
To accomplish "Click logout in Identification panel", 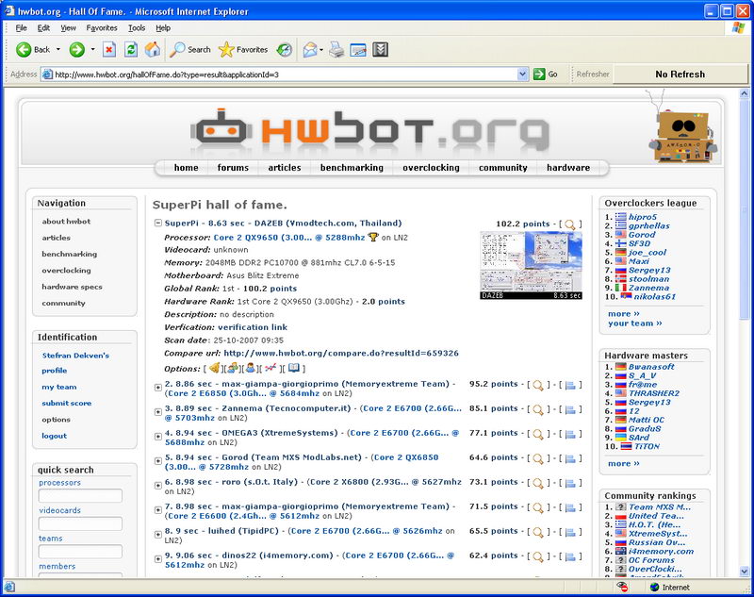I will click(55, 436).
